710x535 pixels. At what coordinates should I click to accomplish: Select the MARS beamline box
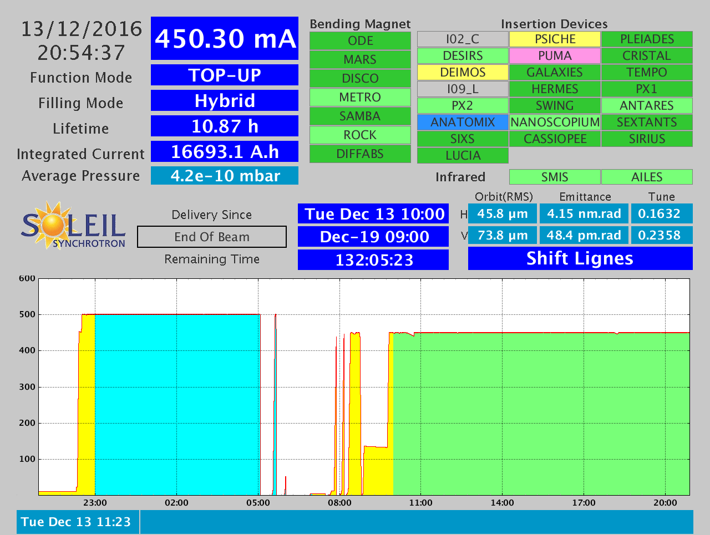tap(360, 59)
